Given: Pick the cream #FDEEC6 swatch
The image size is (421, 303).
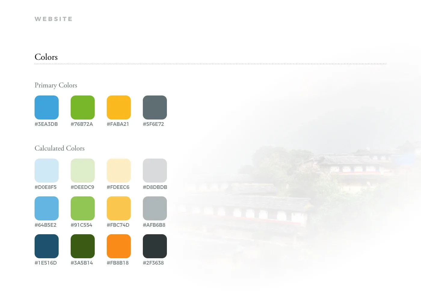Looking at the screenshot, I should pyautogui.click(x=119, y=171).
